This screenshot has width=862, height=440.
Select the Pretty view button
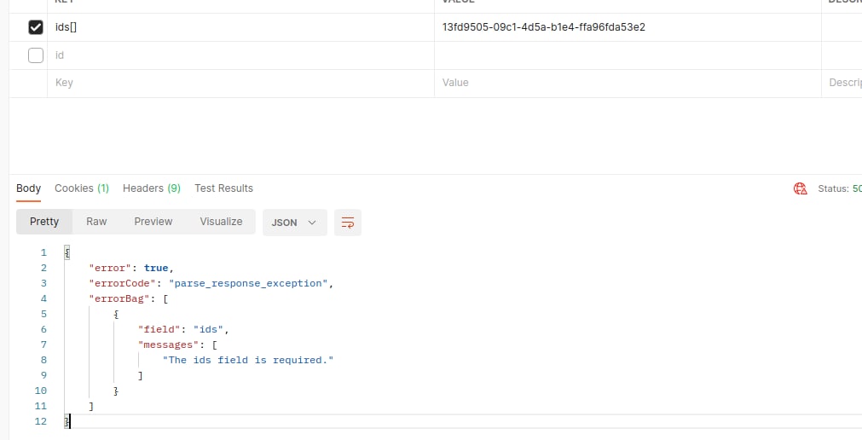pyautogui.click(x=44, y=222)
